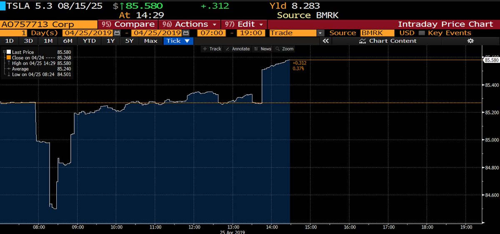Toggle the Key Events checkbox

coord(422,33)
